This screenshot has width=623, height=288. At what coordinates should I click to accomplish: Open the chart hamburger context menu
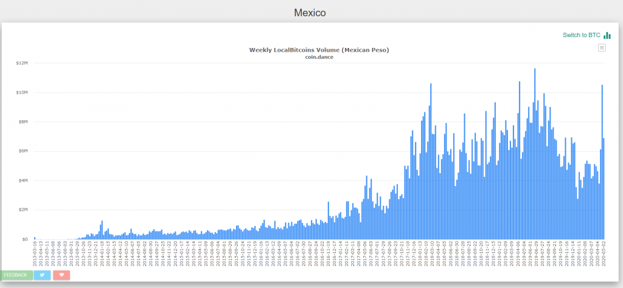602,47
